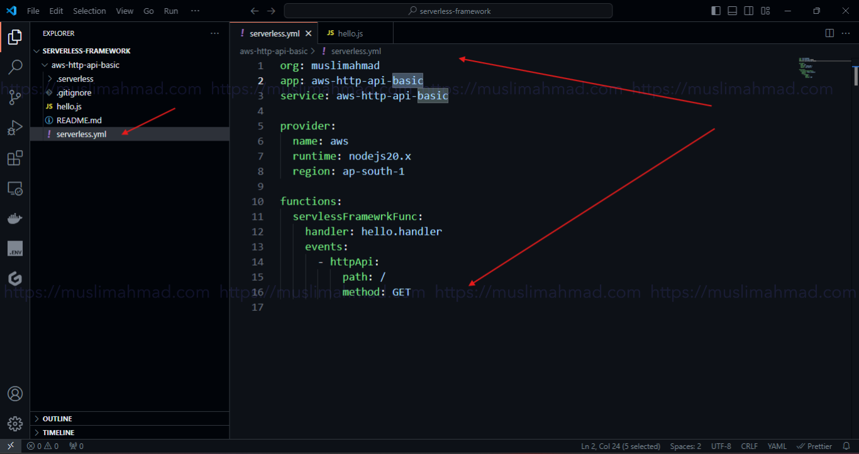859x454 pixels.
Task: Open the Manage settings gear
Action: 14,424
